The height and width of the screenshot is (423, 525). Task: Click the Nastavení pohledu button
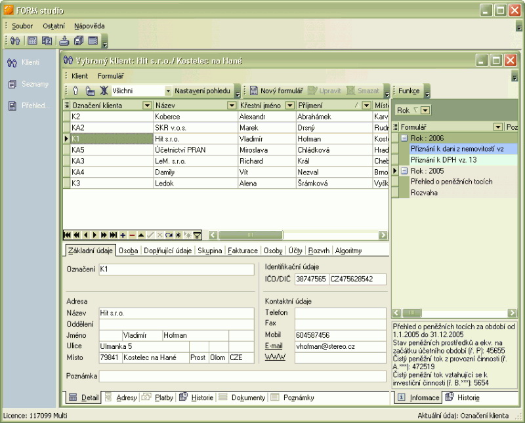(202, 91)
